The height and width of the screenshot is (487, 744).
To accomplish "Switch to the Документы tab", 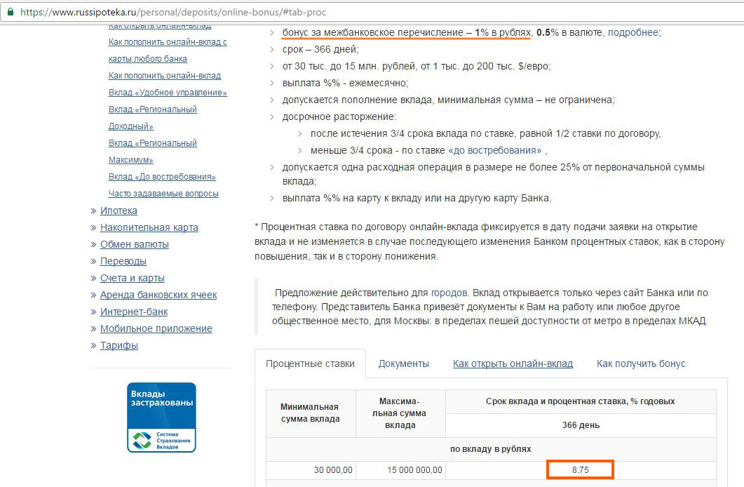I will [403, 363].
